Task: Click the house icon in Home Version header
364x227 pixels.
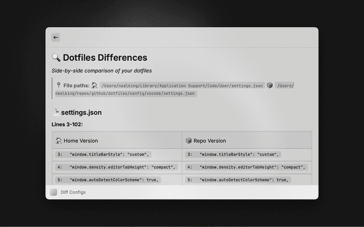Action: (x=59, y=141)
